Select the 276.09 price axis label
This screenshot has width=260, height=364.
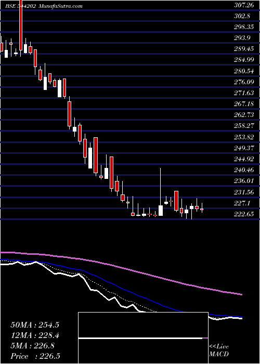pos(243,82)
